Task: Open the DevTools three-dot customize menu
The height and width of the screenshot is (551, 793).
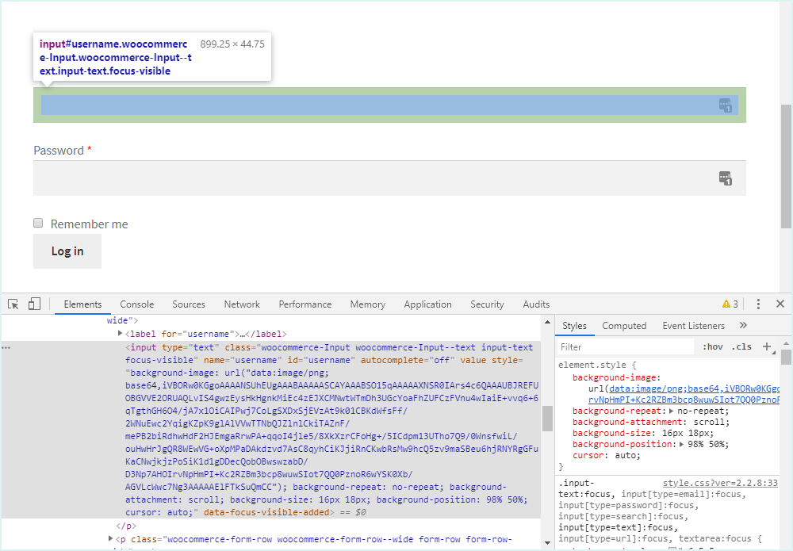Action: [757, 304]
